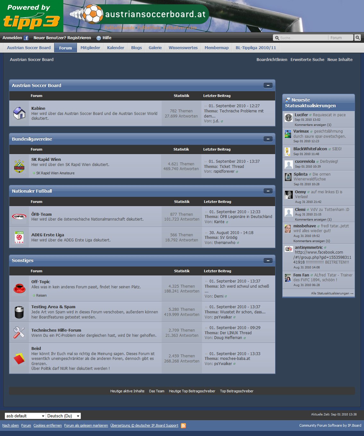Collapse the Sonstiges category
Viewport: 364px width, 436px height.
point(268,261)
